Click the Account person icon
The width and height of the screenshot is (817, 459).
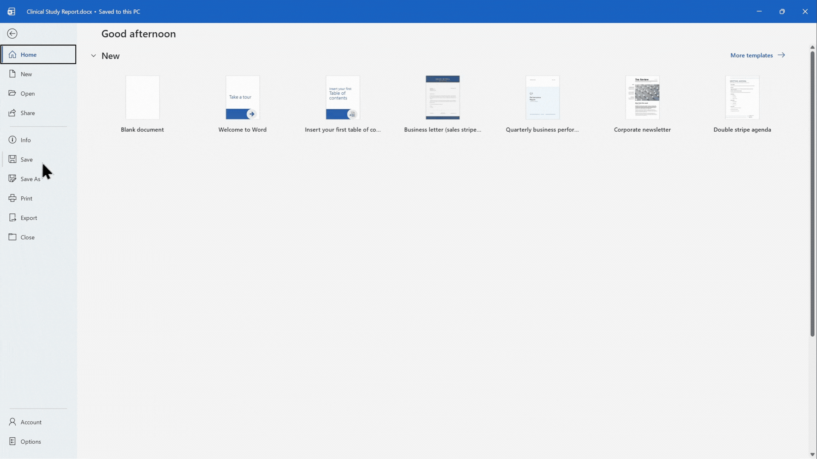[13, 422]
